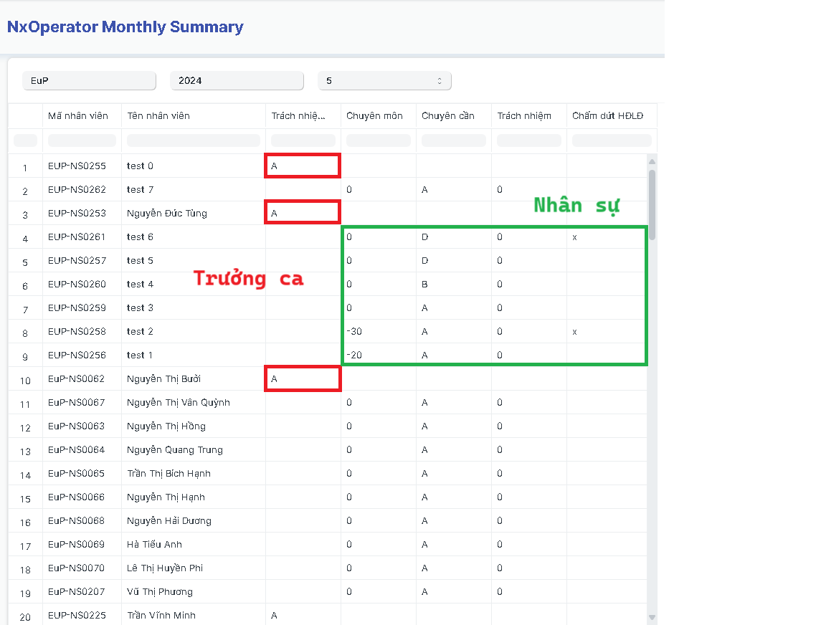
Task: Click the filter box under Mã nhân viên
Action: click(x=82, y=140)
